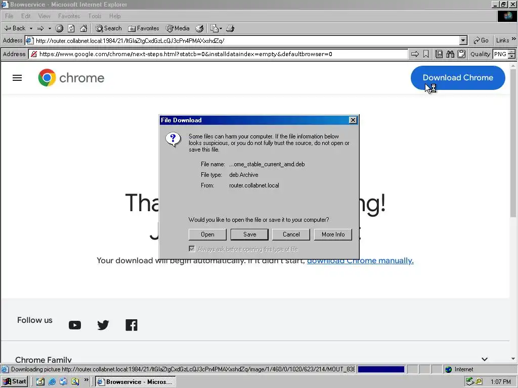Image resolution: width=518 pixels, height=388 pixels.
Task: Open the Twitter icon under Follow us
Action: [103, 325]
